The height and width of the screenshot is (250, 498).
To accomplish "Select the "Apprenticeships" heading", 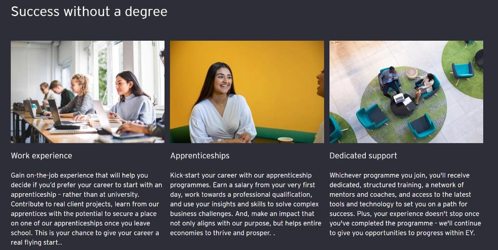I will click(x=200, y=156).
